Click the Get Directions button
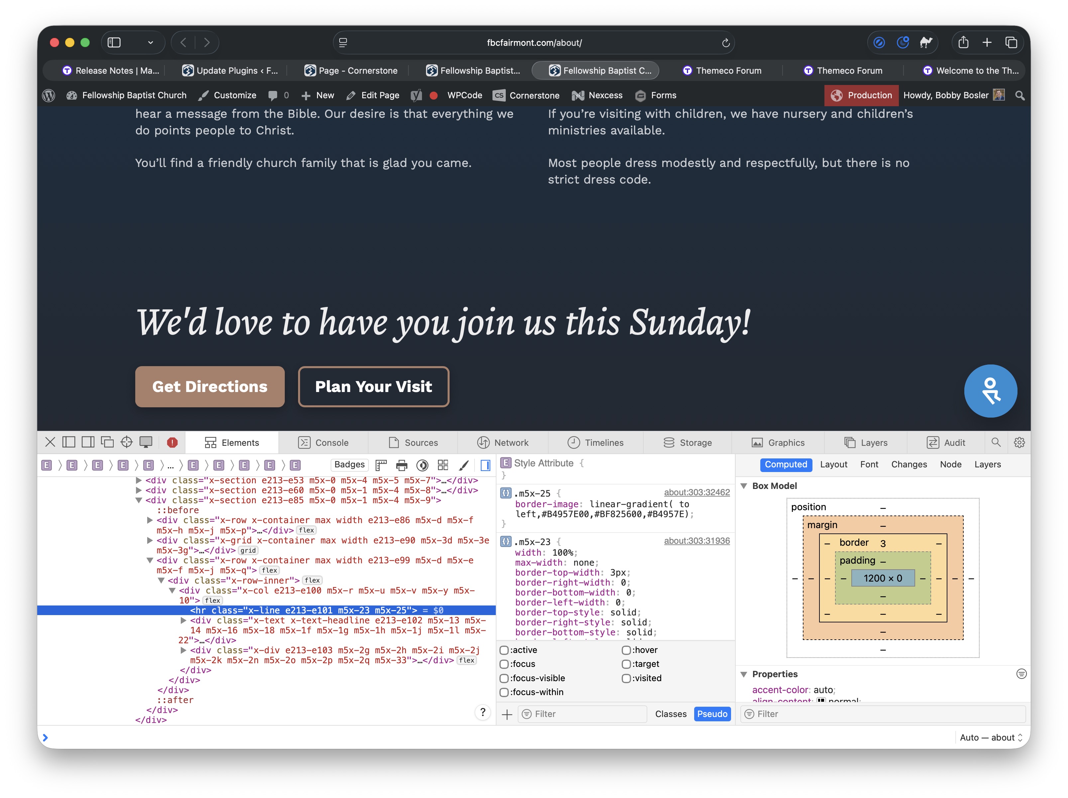Screen dimensions: 1068x798 point(210,387)
